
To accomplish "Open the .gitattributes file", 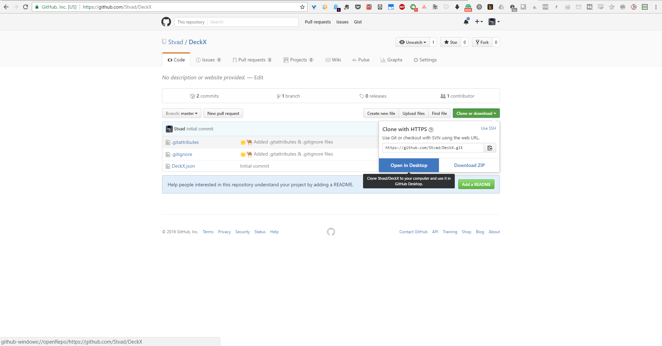I will (185, 142).
